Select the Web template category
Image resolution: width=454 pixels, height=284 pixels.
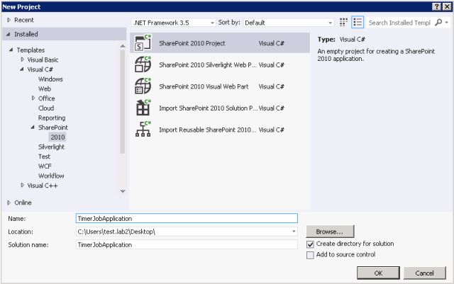tap(45, 89)
